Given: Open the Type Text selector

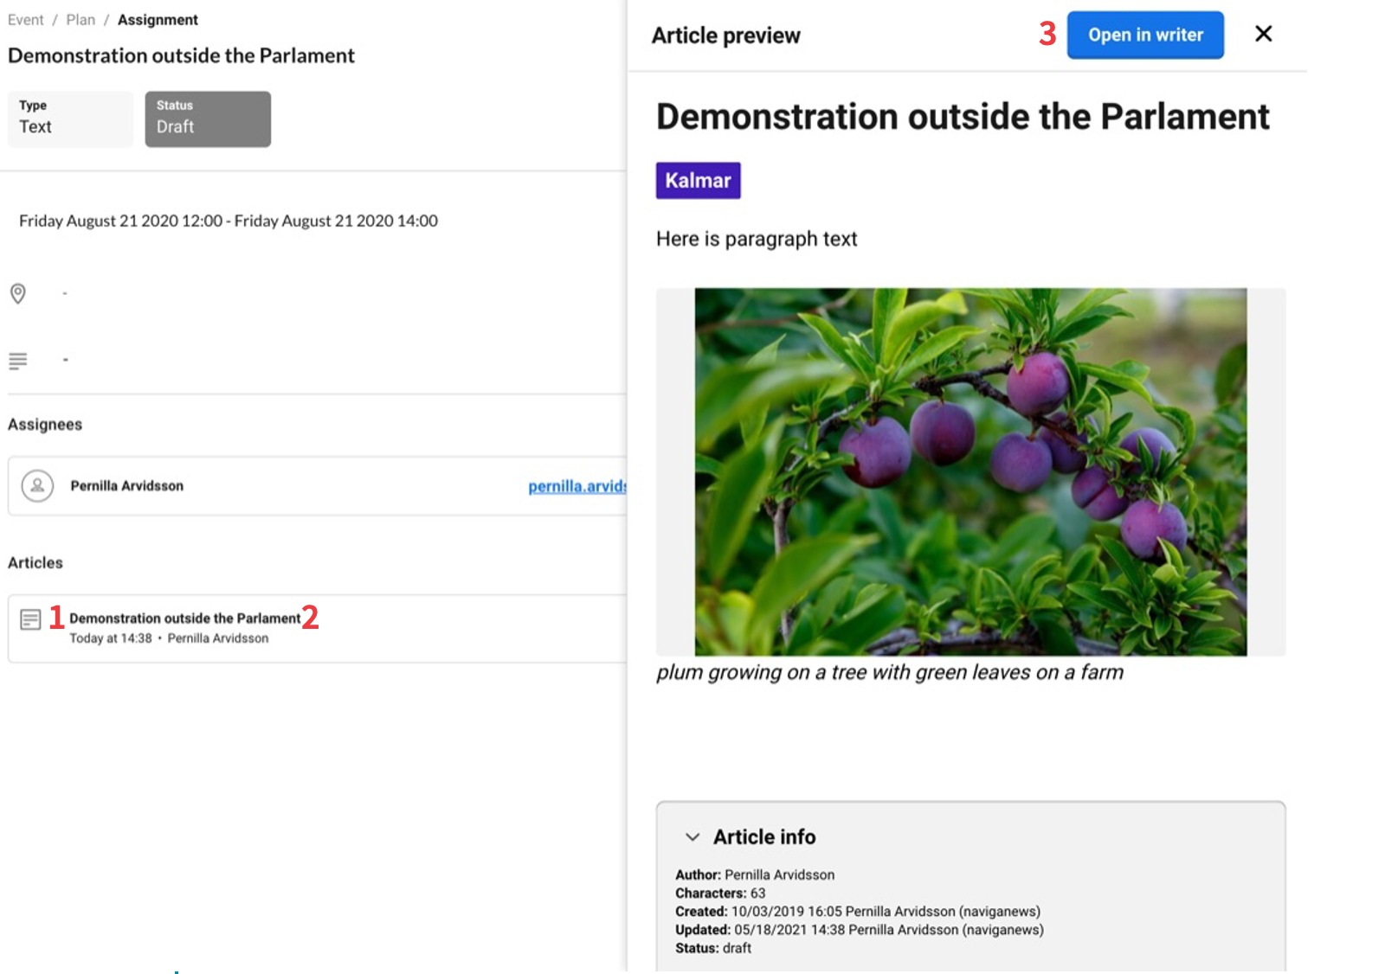Looking at the screenshot, I should [70, 119].
